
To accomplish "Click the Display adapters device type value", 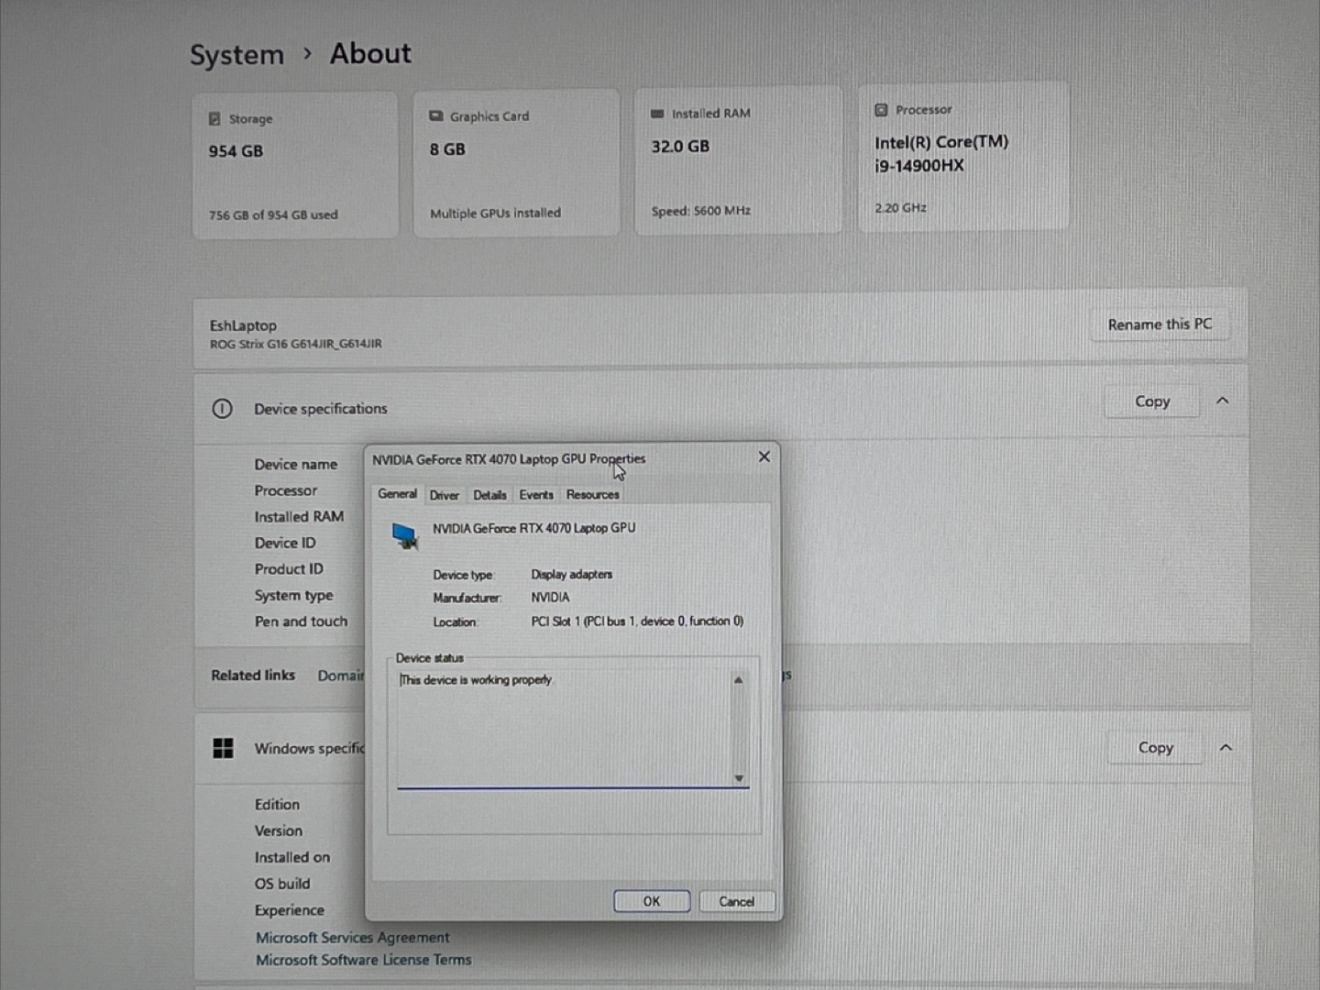I will tap(572, 575).
